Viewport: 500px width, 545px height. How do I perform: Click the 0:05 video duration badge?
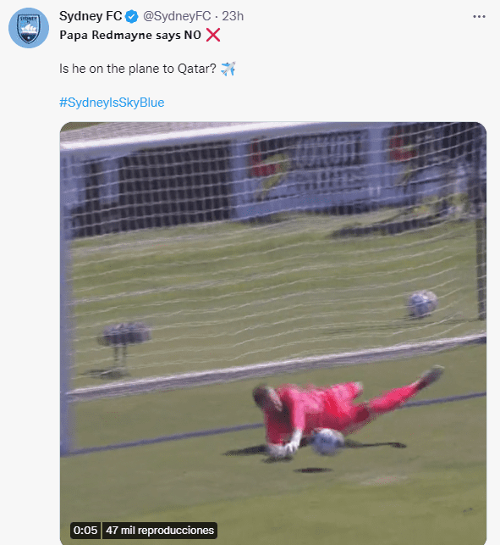coord(85,530)
